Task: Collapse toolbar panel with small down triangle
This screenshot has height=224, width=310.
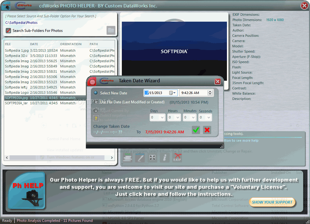Action: point(122,164)
